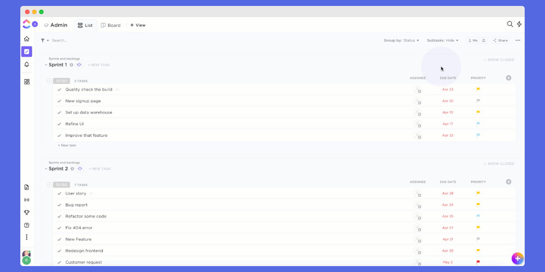Open Dashboards from the sidebar grid icon
This screenshot has height=272, width=545.
pyautogui.click(x=27, y=81)
